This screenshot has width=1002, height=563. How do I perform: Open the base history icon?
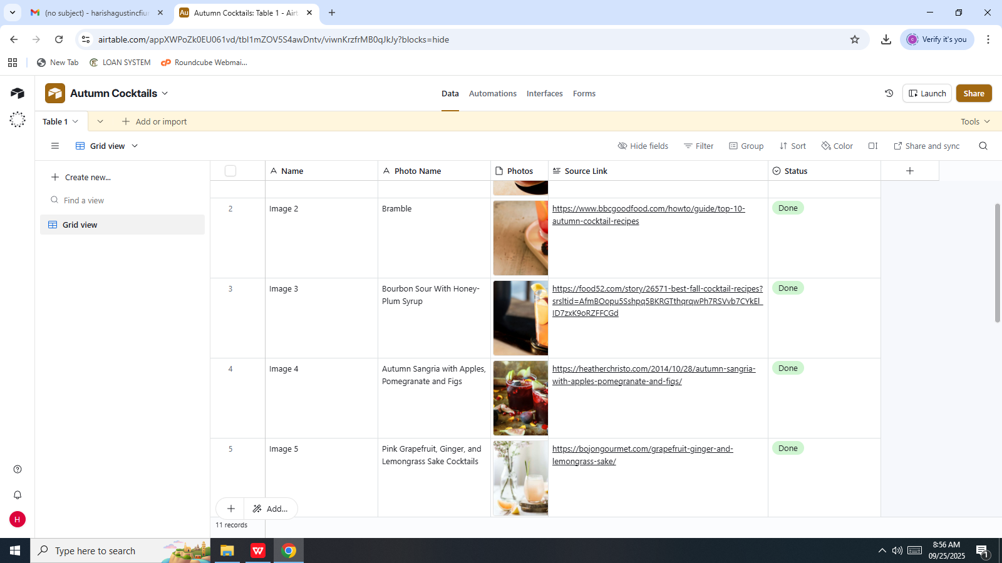click(x=889, y=93)
